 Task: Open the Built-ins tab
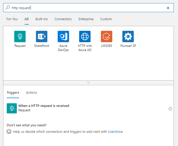click(42, 19)
